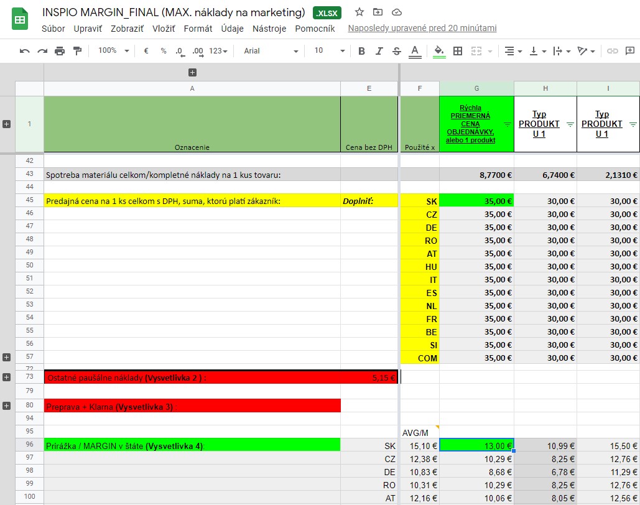Open the zoom 100% dropdown

point(113,50)
